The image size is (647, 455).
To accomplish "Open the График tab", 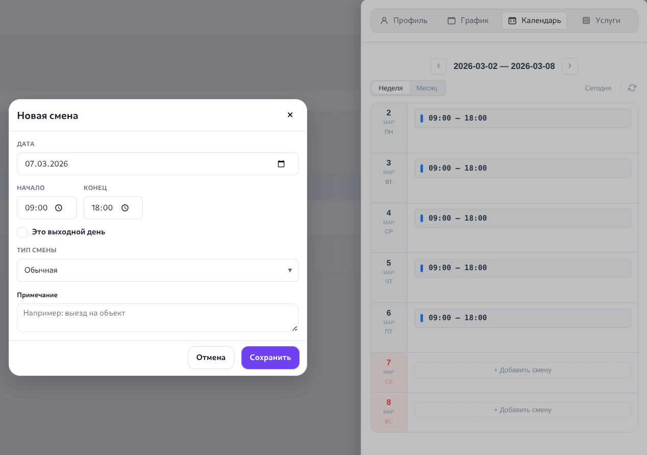I will tap(468, 20).
